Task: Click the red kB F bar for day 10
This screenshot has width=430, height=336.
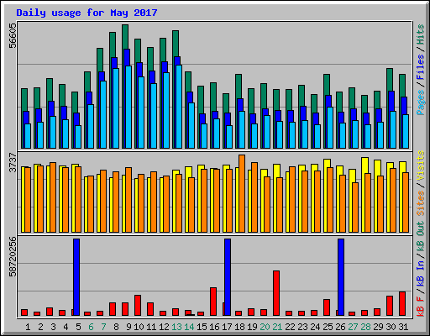Action: coord(138,306)
